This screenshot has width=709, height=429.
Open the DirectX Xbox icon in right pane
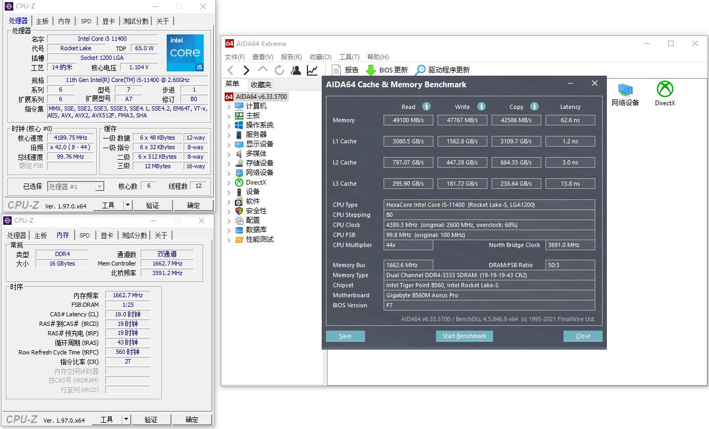(665, 89)
